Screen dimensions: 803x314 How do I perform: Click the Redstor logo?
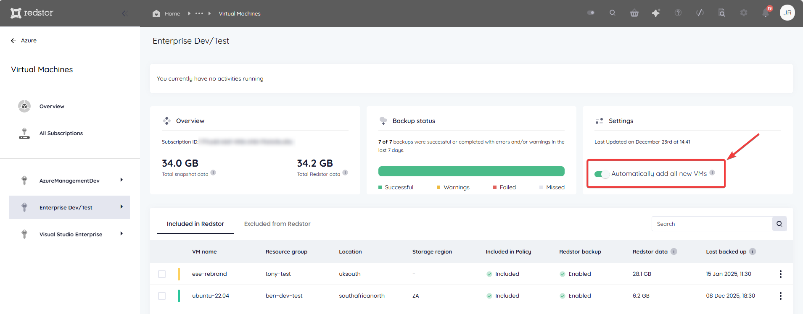click(32, 13)
